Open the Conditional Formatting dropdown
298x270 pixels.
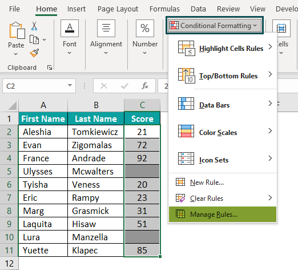[215, 25]
